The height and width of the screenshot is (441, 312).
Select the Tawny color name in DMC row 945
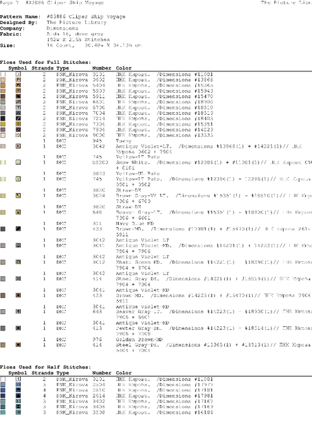tap(124, 141)
